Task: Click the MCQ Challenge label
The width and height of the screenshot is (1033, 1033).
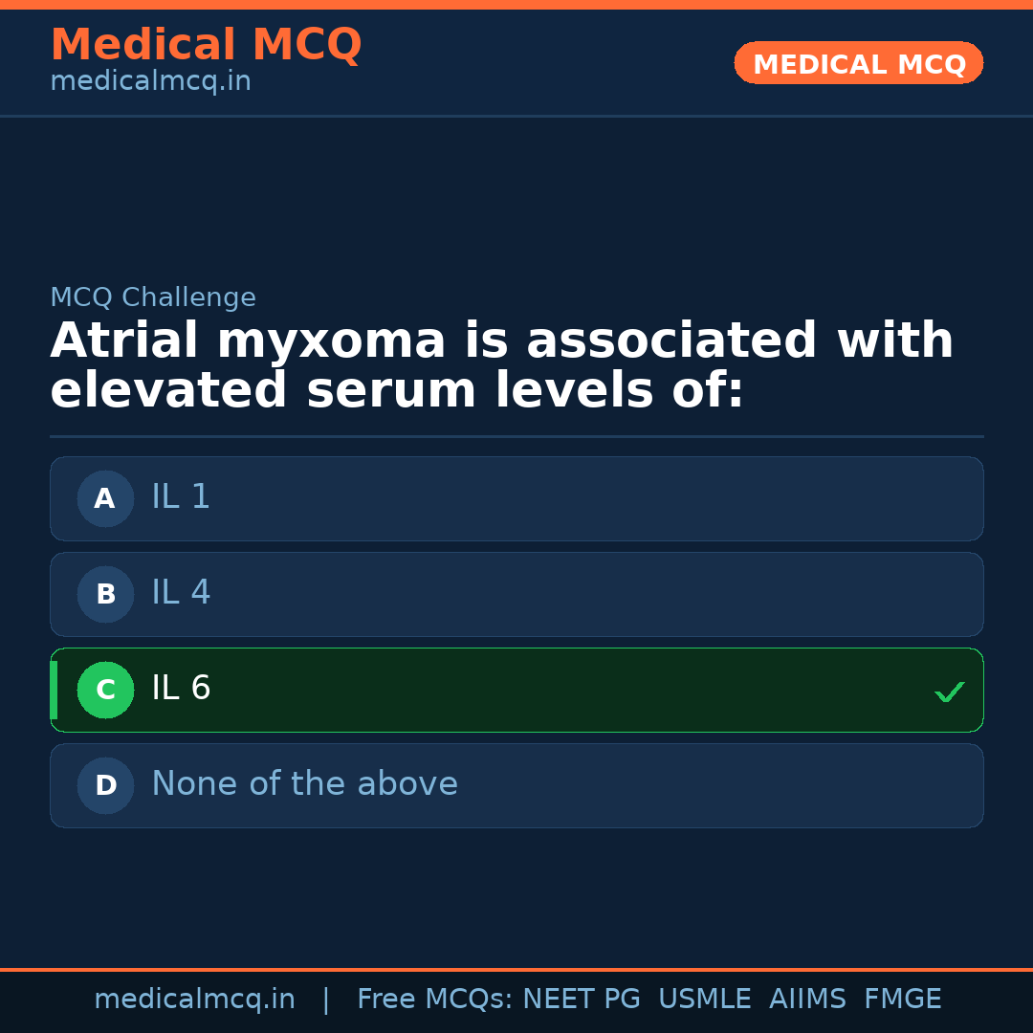Action: tap(153, 297)
